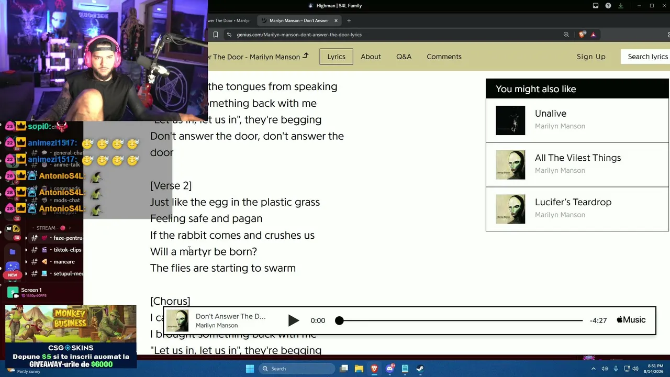The image size is (670, 377).
Task: Click the zoom magnifier icon in address bar
Action: click(566, 35)
